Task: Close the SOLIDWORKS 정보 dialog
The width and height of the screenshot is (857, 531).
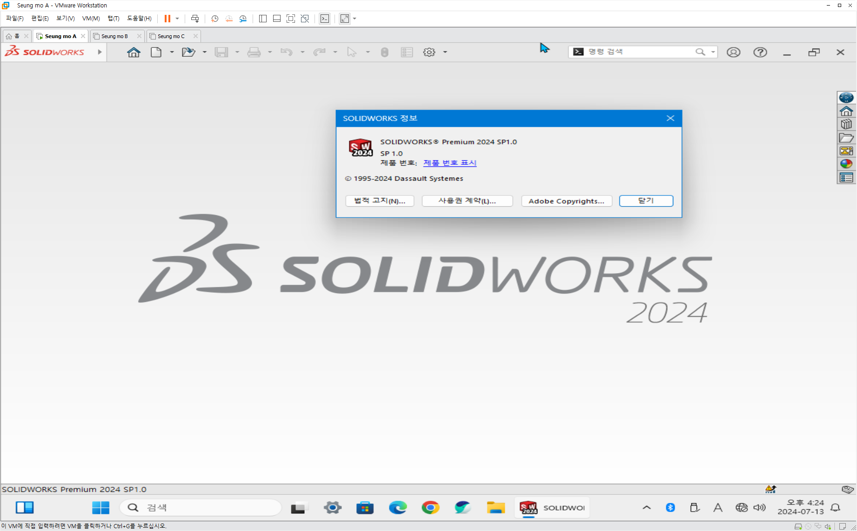Action: point(670,118)
